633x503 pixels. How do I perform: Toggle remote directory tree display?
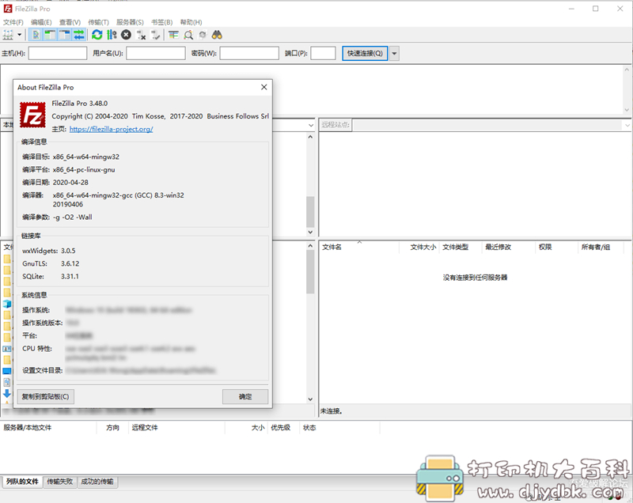pyautogui.click(x=65, y=35)
